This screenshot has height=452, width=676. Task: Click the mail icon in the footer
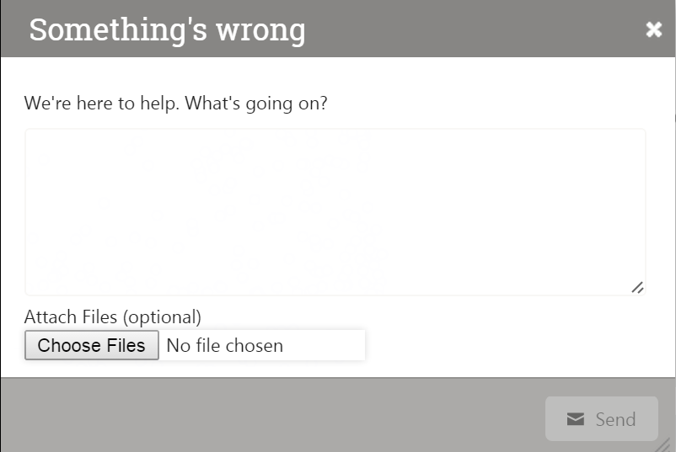click(575, 419)
